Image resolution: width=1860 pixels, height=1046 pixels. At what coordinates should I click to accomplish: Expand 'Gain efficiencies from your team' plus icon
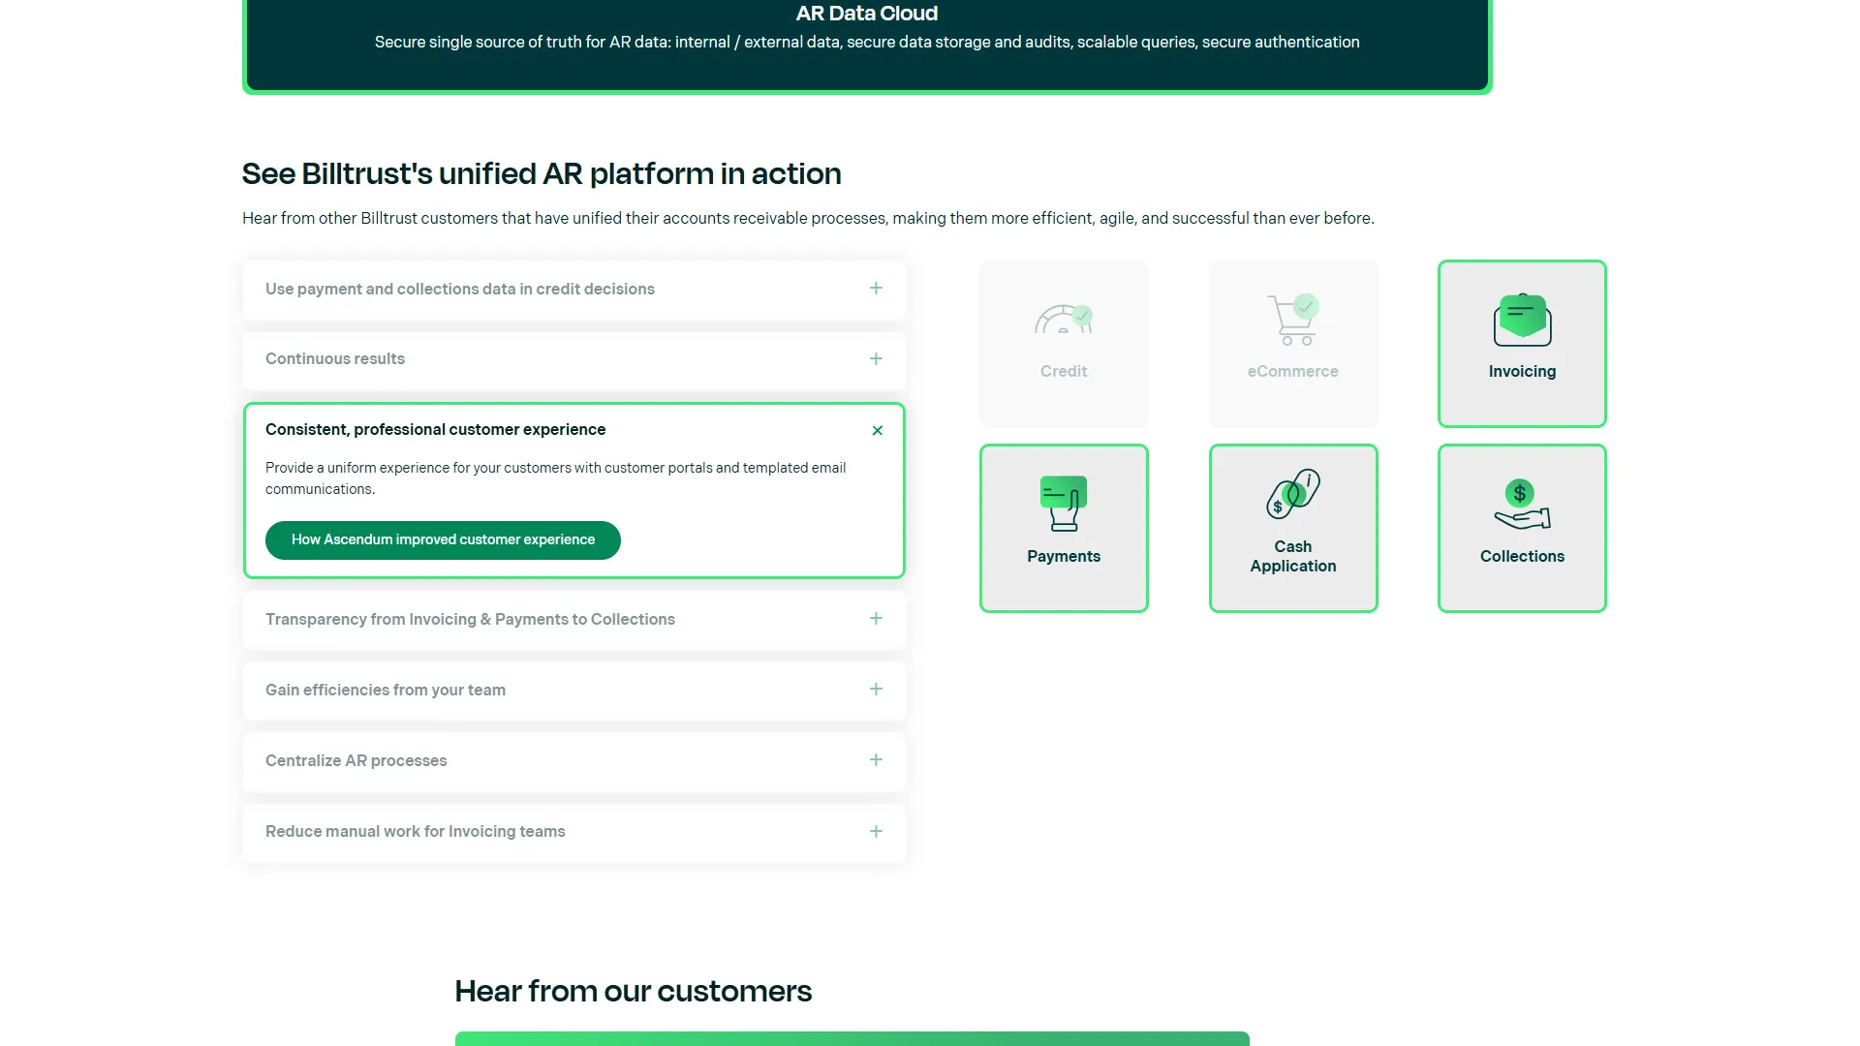pyautogui.click(x=876, y=690)
